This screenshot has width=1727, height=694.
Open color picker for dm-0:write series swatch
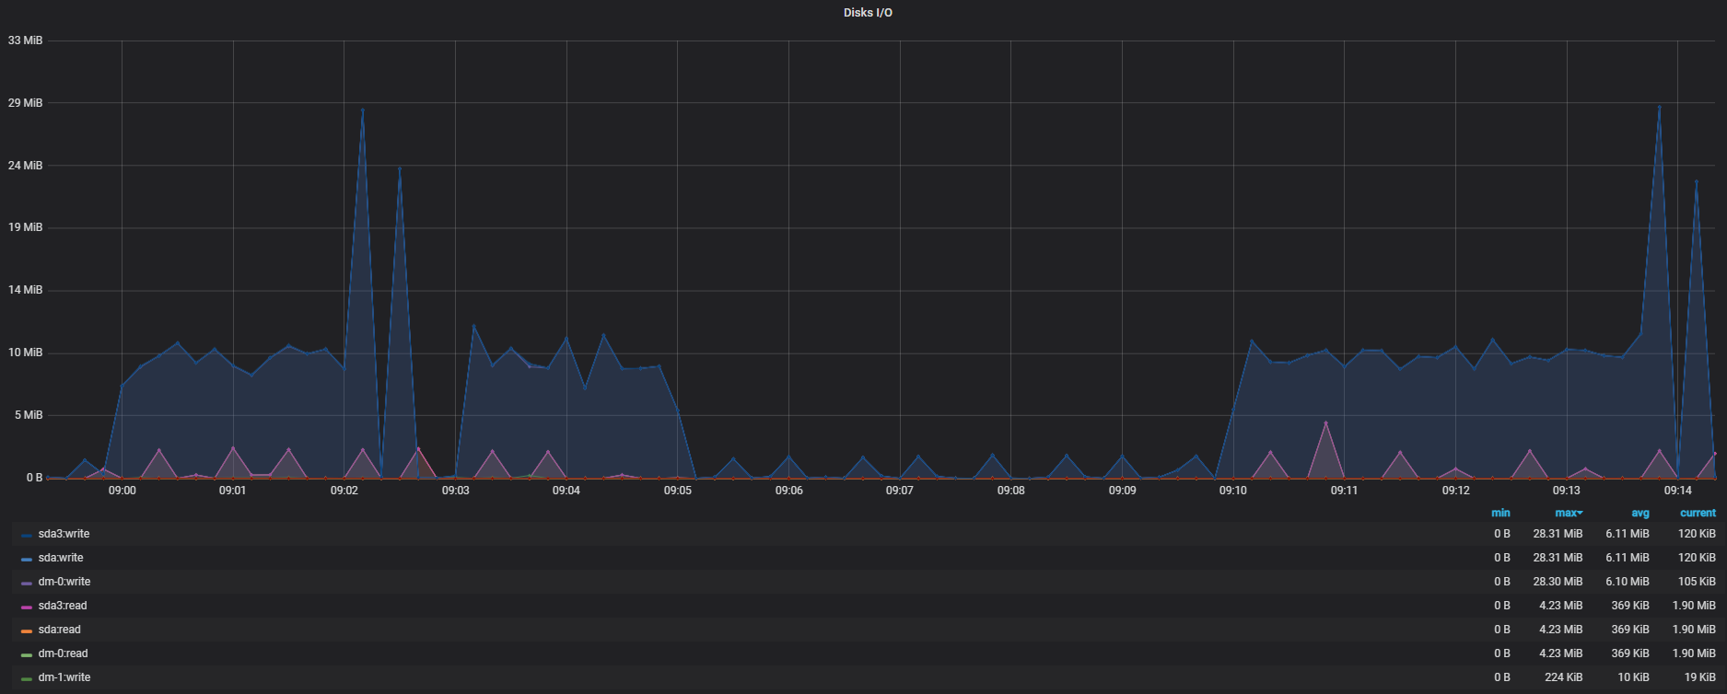click(27, 583)
